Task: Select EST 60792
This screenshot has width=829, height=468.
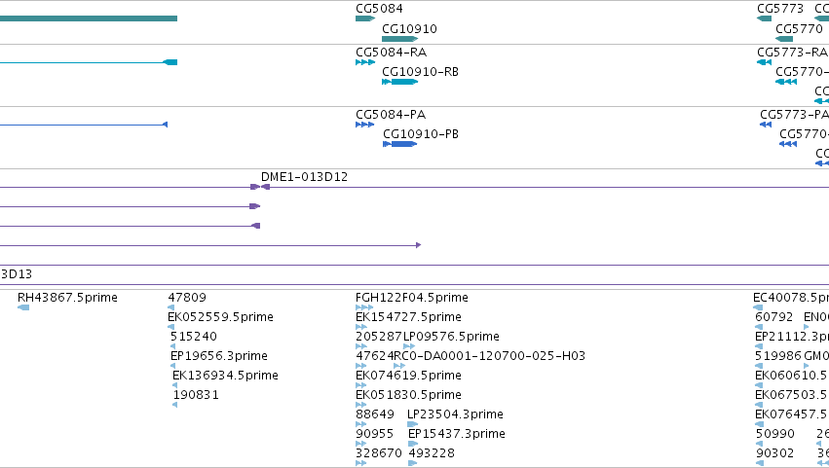Action: pos(774,317)
